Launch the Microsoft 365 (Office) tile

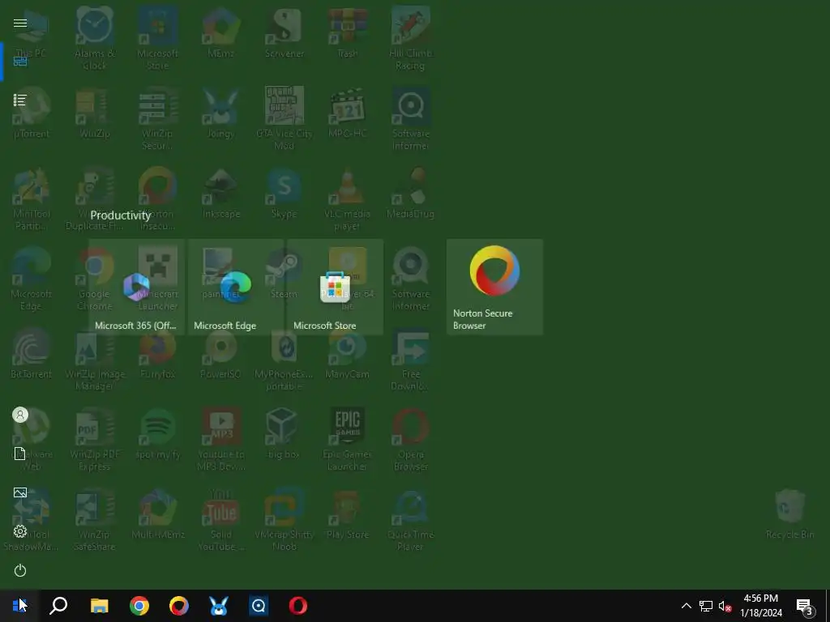point(136,288)
